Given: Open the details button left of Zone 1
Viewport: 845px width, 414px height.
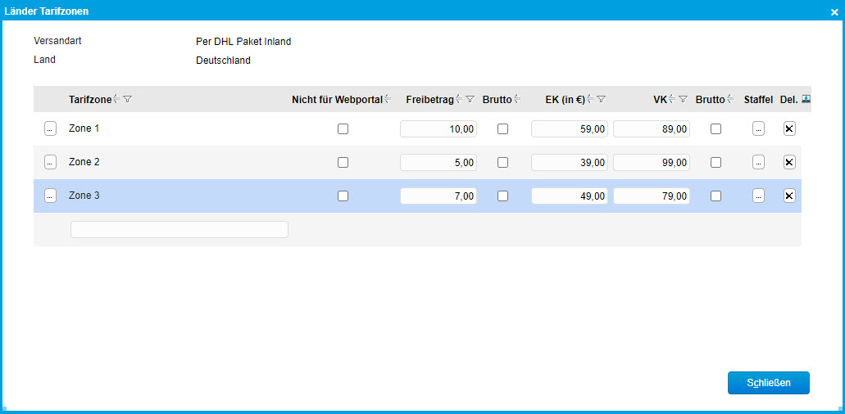Looking at the screenshot, I should click(x=50, y=128).
